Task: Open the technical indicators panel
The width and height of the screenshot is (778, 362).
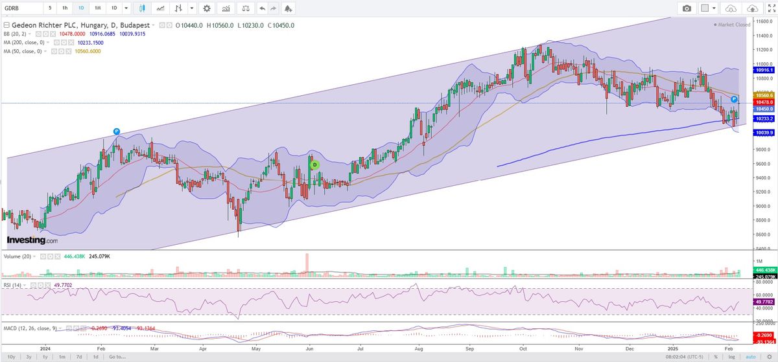Action: (226, 8)
